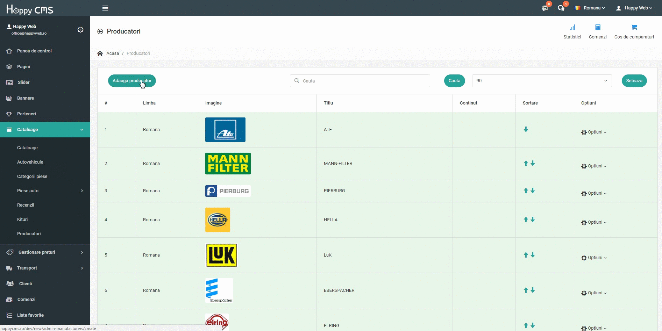
Task: Click the home icon in breadcrumb
Action: [x=100, y=53]
